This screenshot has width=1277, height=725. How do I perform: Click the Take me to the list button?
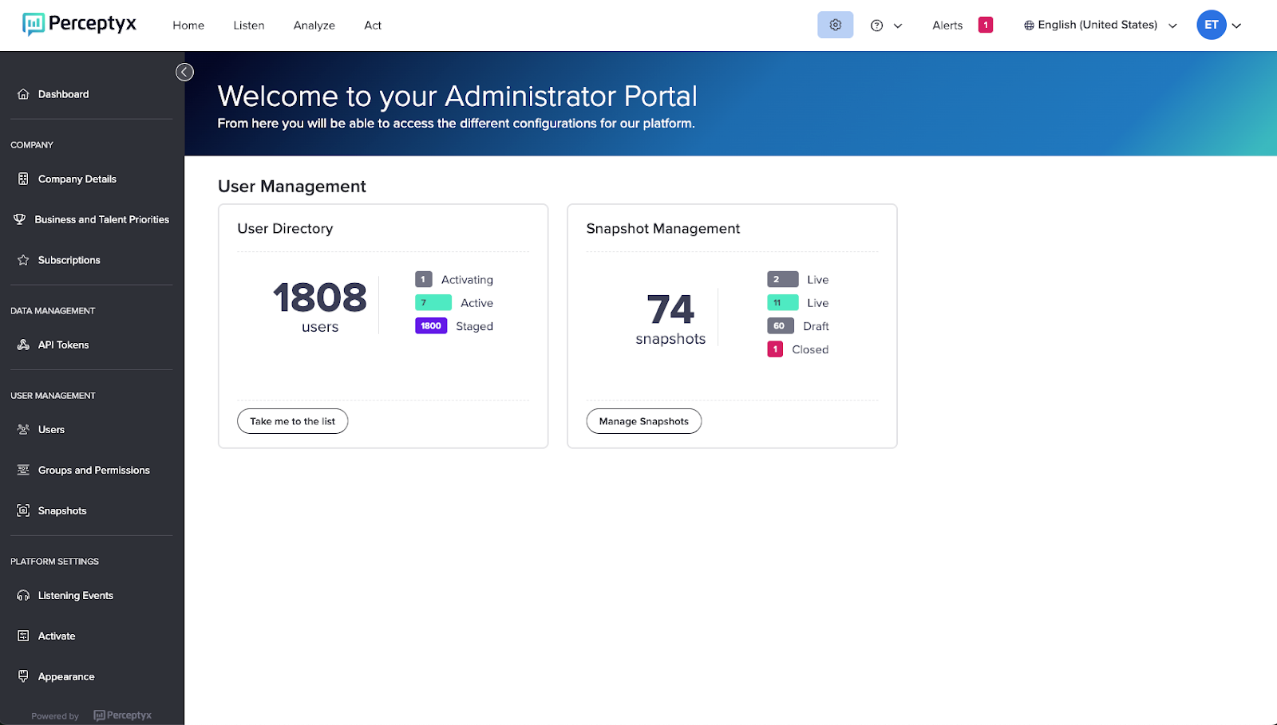pos(292,421)
